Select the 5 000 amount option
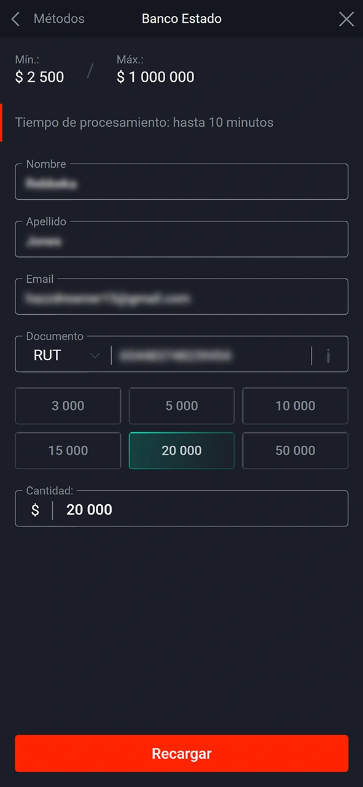This screenshot has height=787, width=363. [182, 406]
